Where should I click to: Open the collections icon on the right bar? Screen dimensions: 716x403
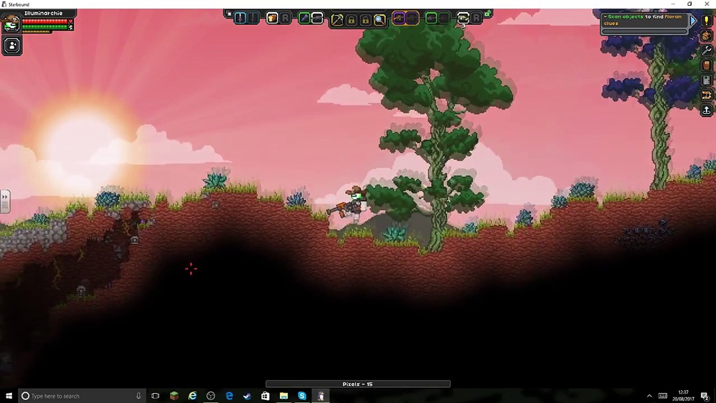[x=706, y=95]
